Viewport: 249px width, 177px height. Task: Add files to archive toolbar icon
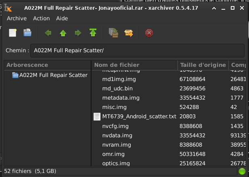114,33
